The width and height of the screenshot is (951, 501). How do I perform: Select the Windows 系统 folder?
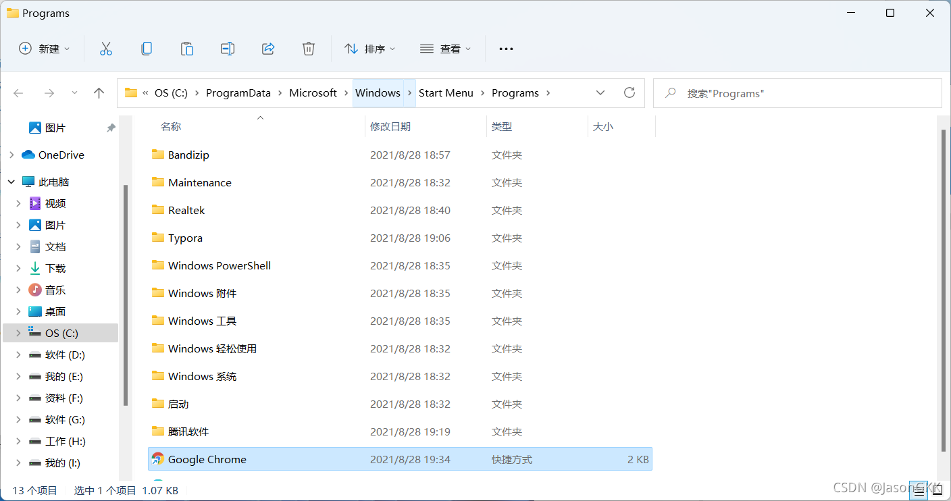[400, 376]
